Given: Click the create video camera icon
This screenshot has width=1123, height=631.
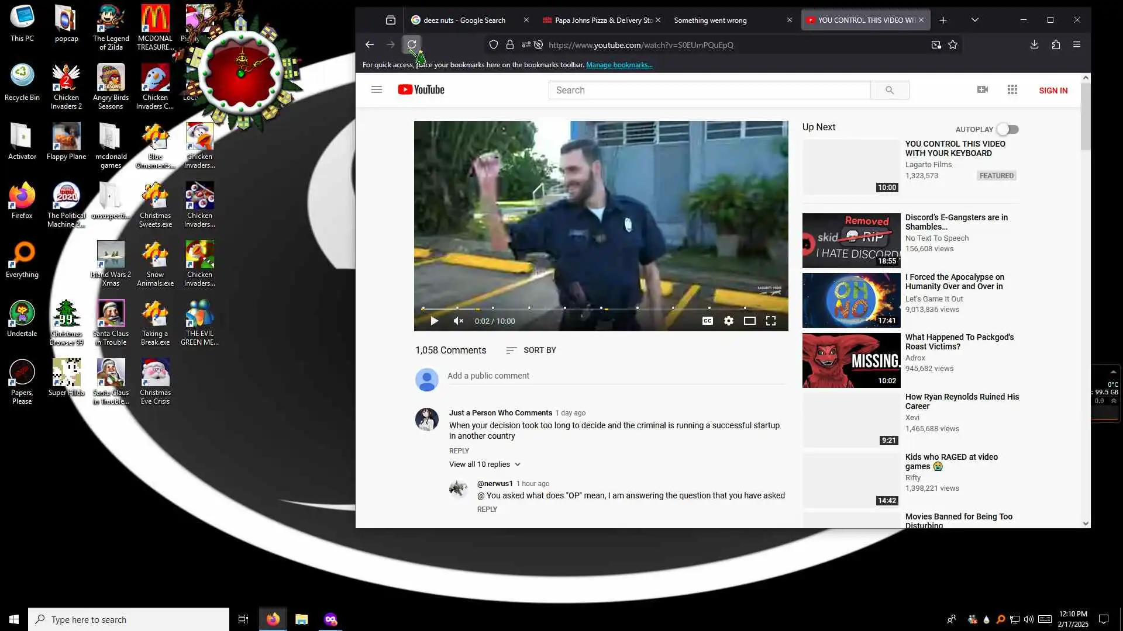Looking at the screenshot, I should pyautogui.click(x=983, y=90).
